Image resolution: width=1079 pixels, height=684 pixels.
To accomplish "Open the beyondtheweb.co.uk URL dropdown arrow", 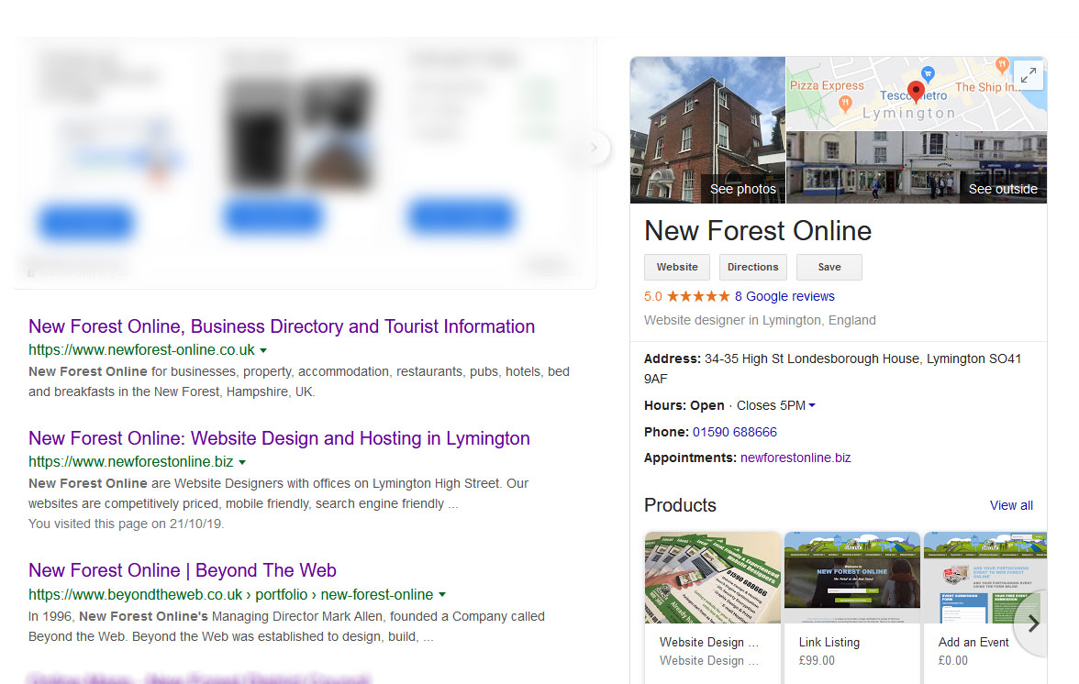I will click(442, 595).
